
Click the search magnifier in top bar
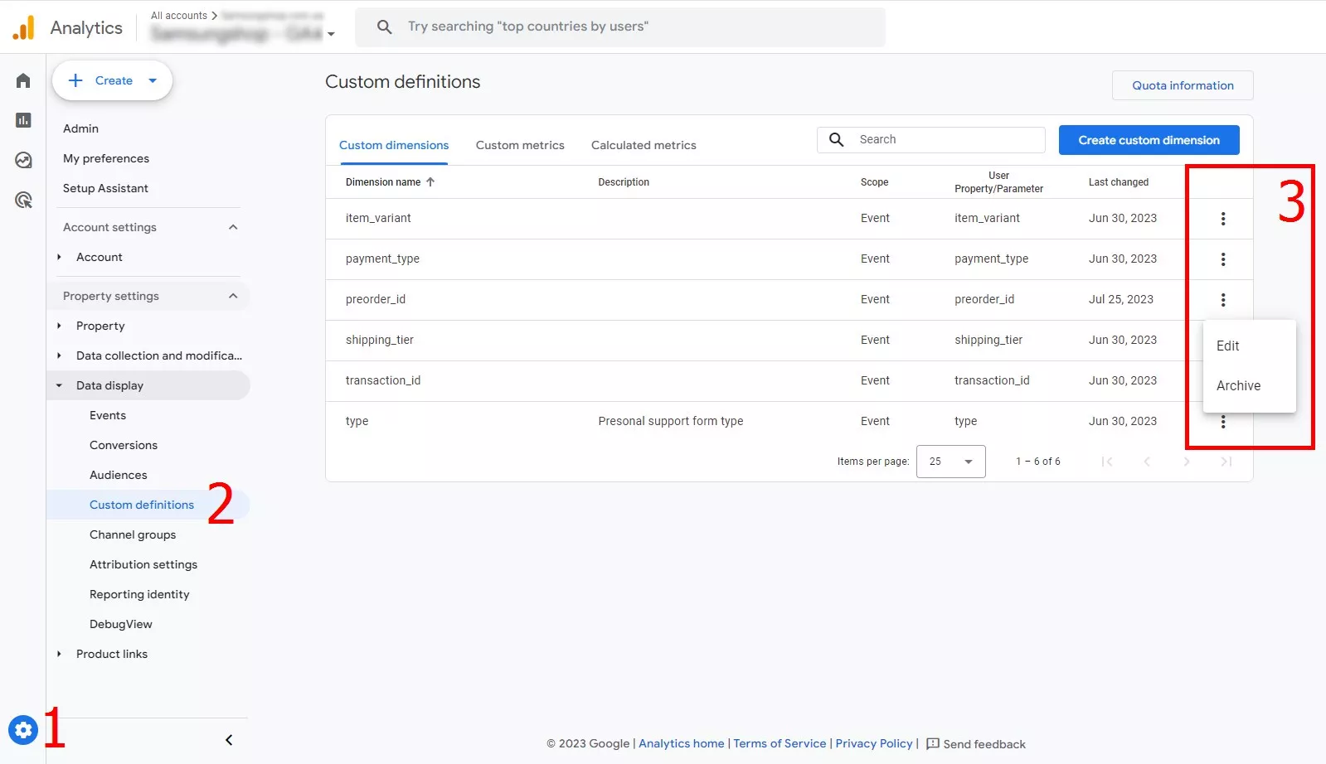coord(384,27)
